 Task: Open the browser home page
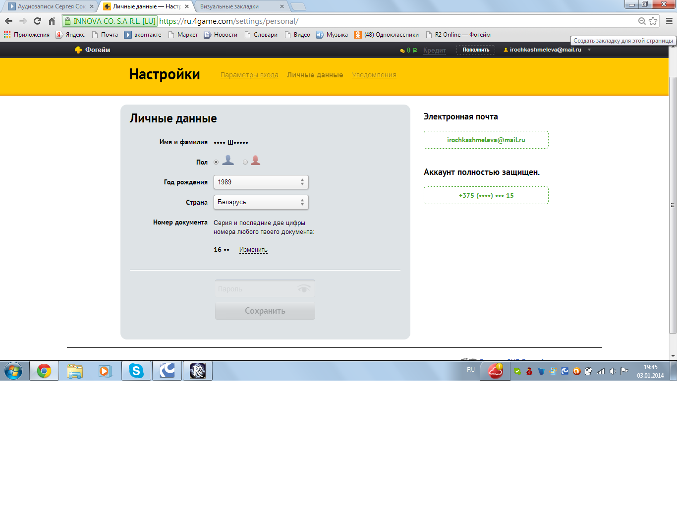point(52,21)
